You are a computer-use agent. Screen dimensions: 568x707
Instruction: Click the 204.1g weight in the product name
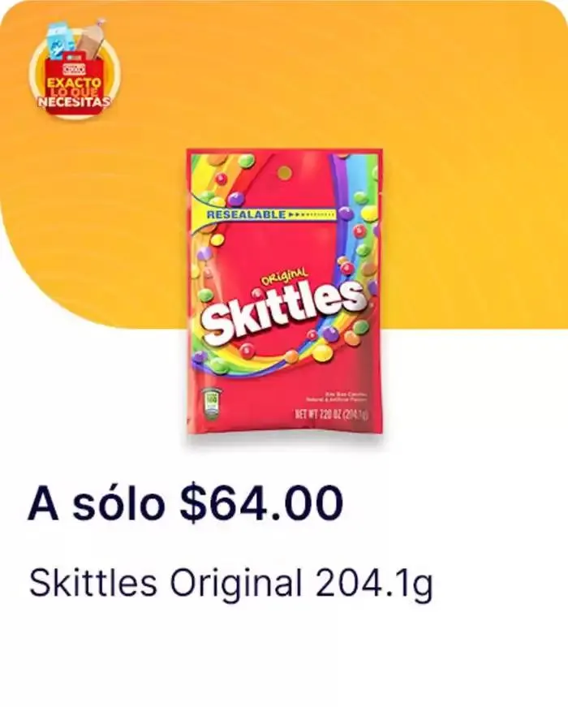[374, 584]
